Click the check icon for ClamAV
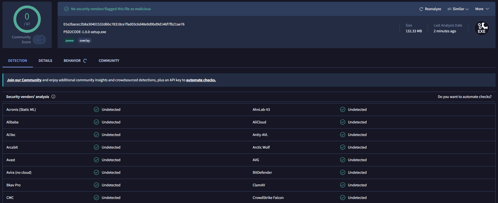Viewport: 498px width, 203px height. coord(343,185)
